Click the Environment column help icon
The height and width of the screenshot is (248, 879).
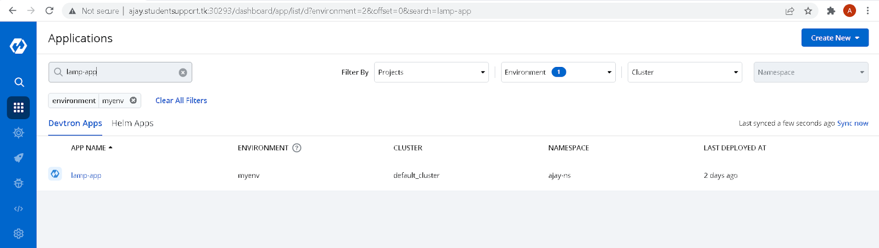pos(297,148)
